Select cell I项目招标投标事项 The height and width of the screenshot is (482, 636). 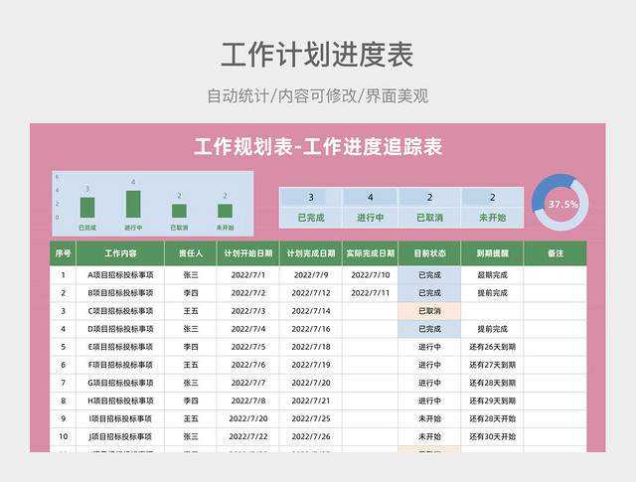pos(120,418)
